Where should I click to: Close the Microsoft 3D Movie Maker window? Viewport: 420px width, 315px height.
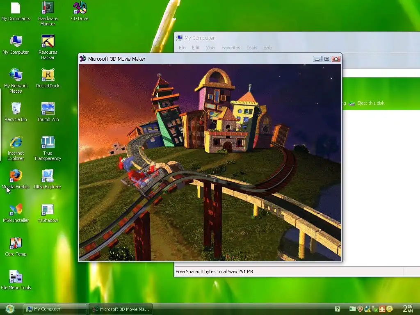tap(336, 59)
